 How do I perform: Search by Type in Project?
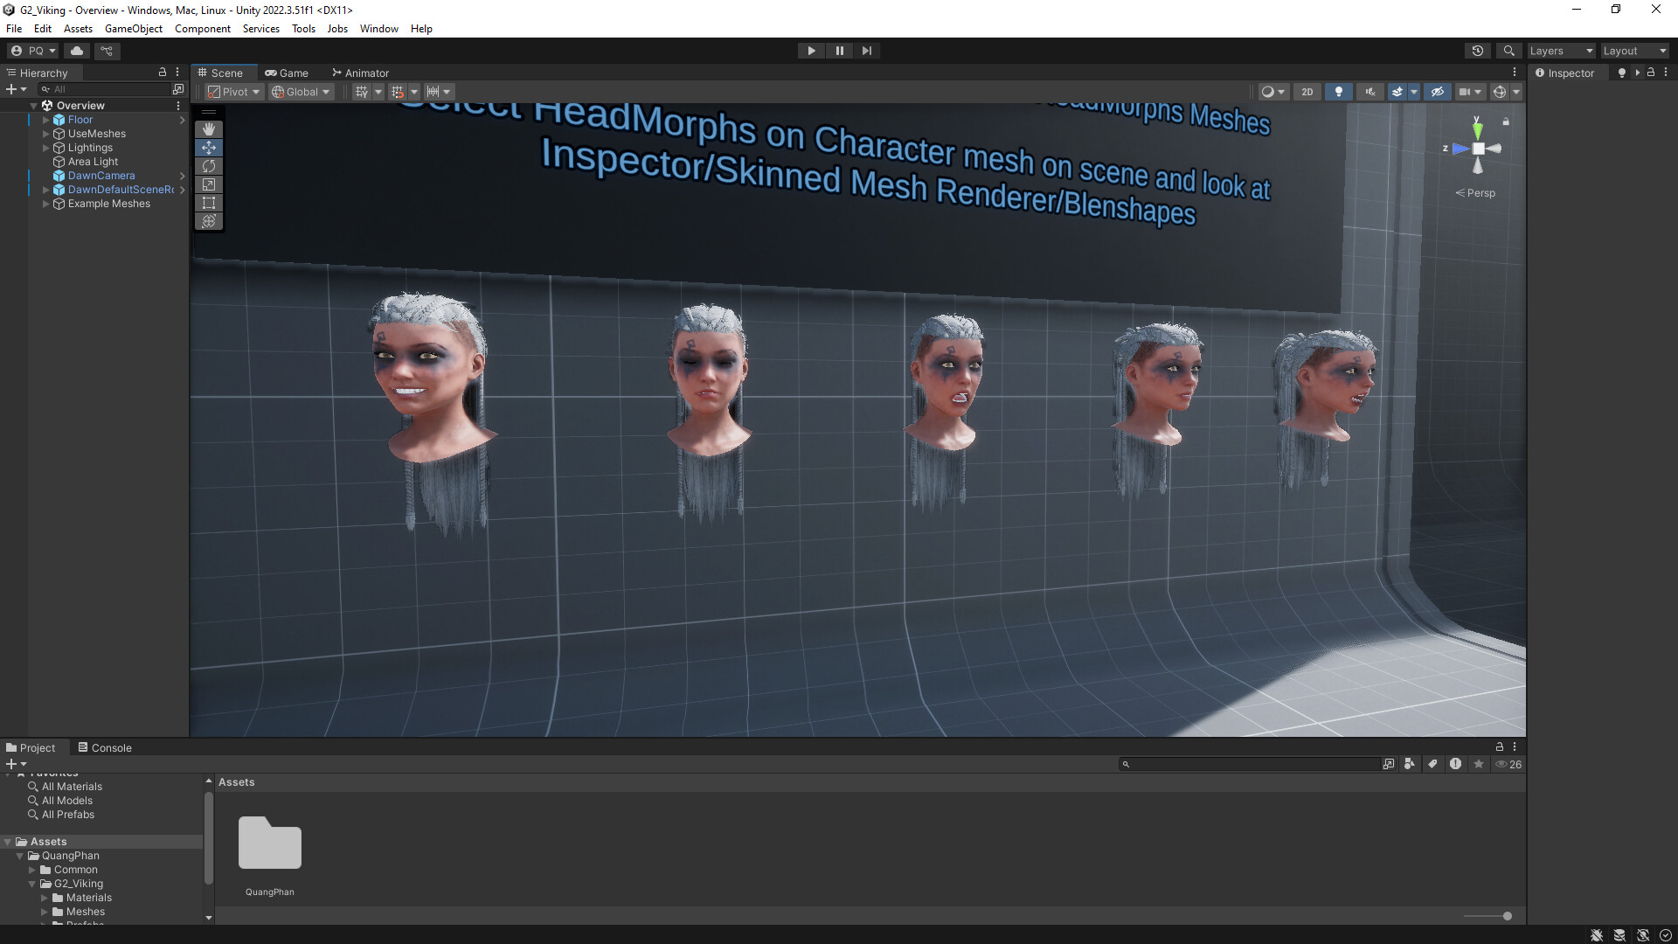(1410, 764)
